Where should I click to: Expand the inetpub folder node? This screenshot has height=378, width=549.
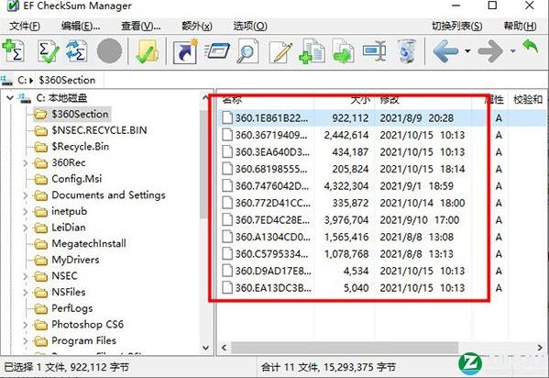pyautogui.click(x=26, y=211)
